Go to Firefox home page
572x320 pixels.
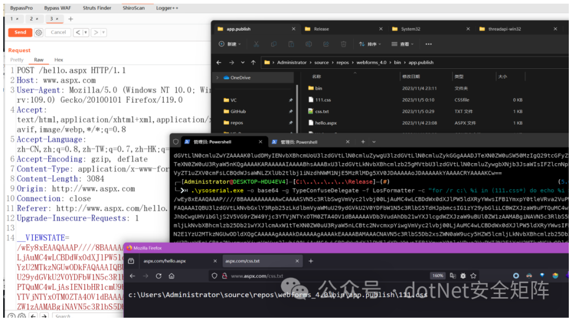point(172,276)
